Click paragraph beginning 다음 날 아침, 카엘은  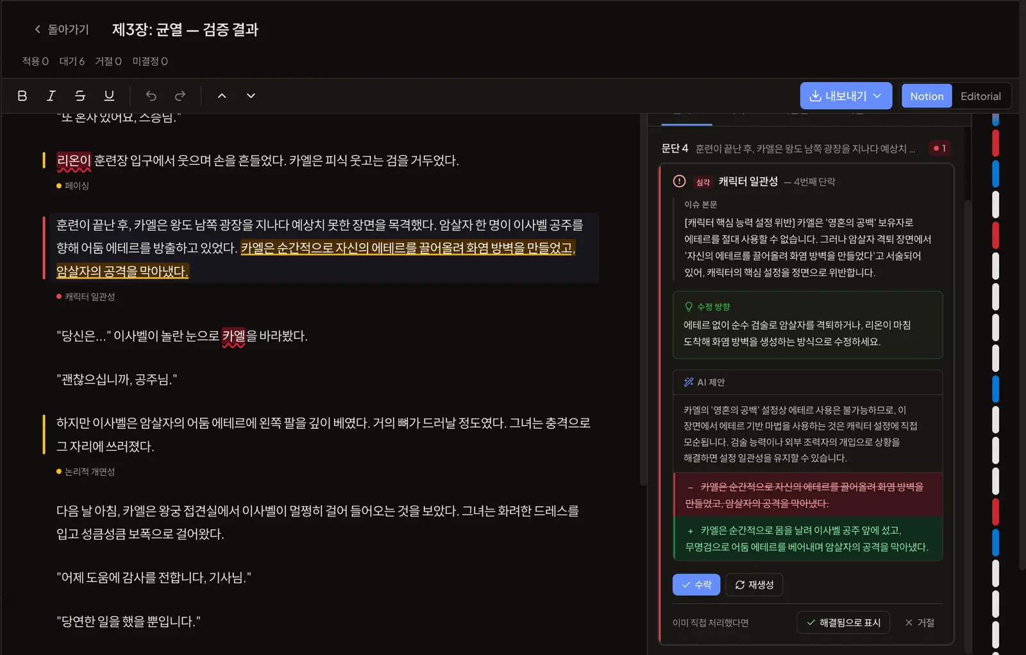point(318,522)
